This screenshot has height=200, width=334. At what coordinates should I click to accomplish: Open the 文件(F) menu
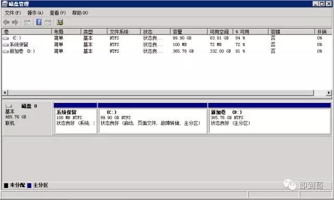click(13, 13)
